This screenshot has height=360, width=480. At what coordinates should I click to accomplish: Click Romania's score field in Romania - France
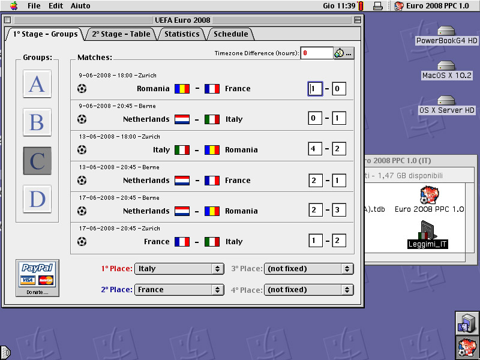coord(315,89)
